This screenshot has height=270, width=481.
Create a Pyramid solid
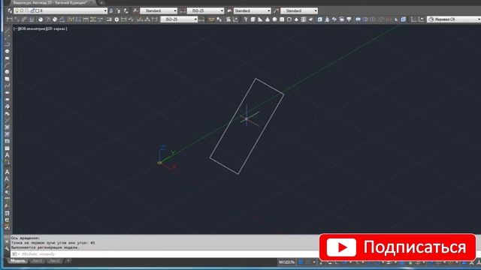click(296, 19)
